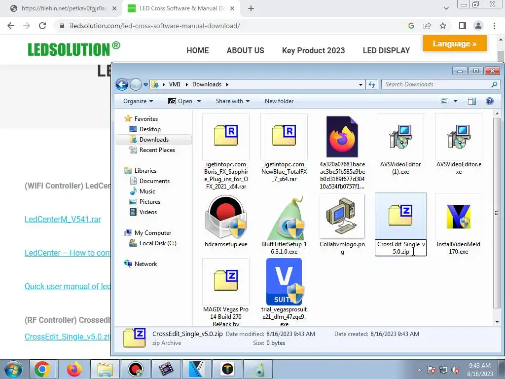The width and height of the screenshot is (505, 379).
Task: Select the Collabvmlogo.png image file
Action: (x=342, y=216)
